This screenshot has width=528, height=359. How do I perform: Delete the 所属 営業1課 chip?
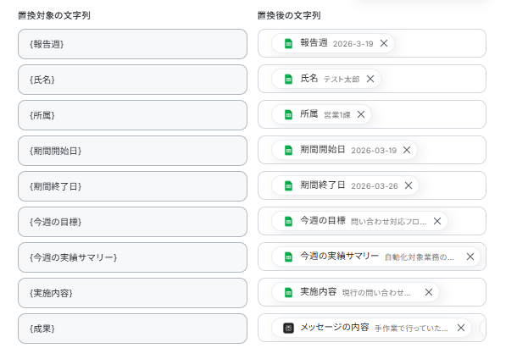[x=361, y=114]
